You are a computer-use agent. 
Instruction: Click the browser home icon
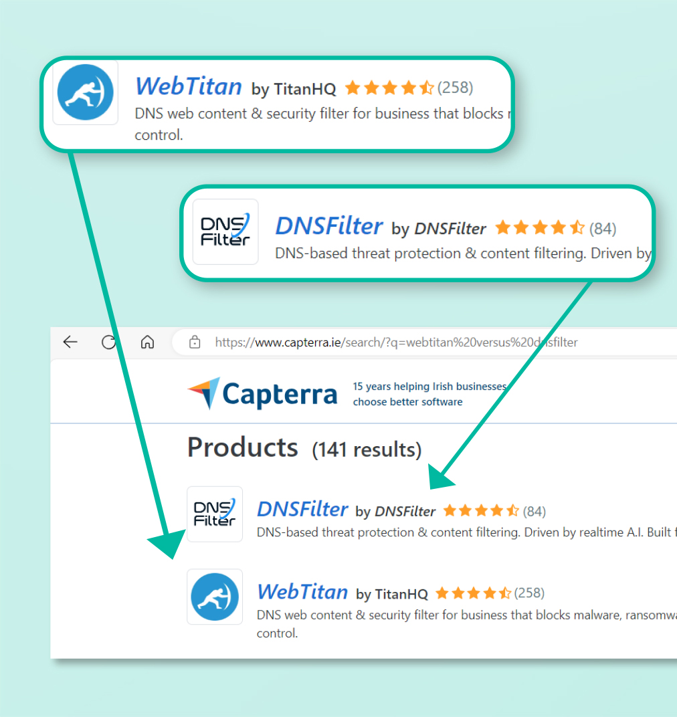tap(147, 342)
